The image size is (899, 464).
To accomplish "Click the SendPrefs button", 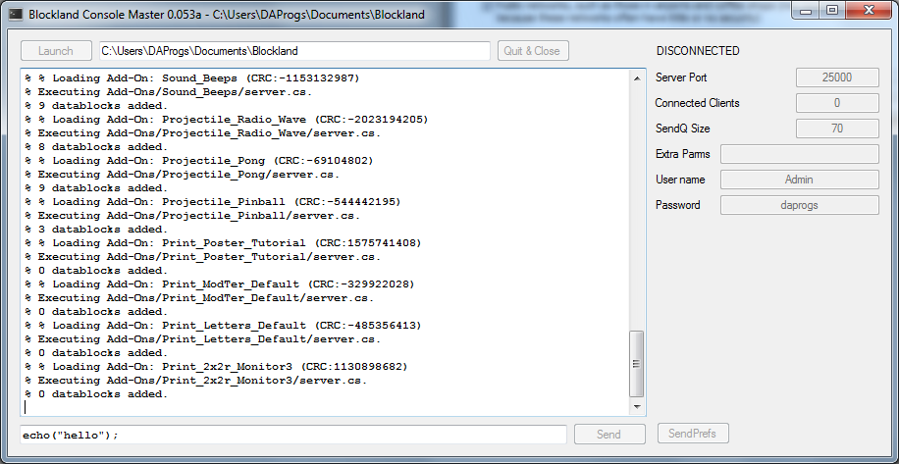I will [x=693, y=434].
